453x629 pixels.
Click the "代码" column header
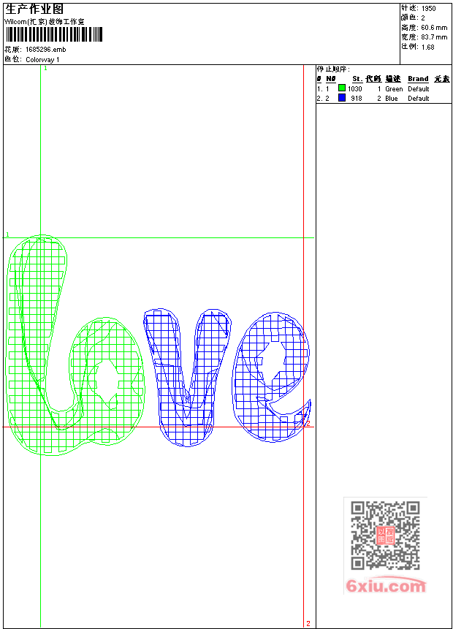coord(373,79)
